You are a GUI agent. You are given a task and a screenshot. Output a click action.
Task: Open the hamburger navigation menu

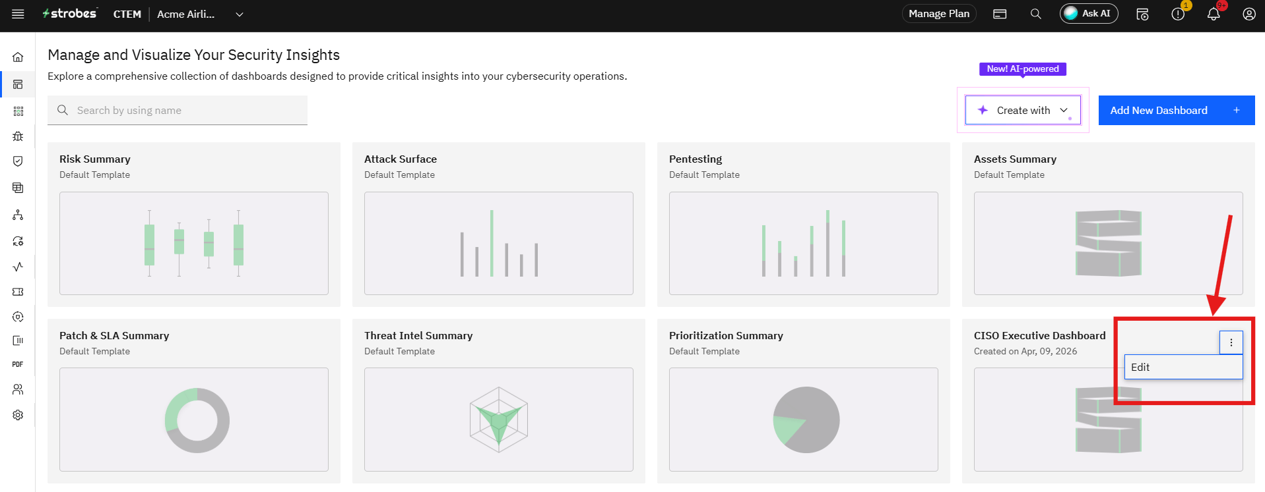(18, 14)
